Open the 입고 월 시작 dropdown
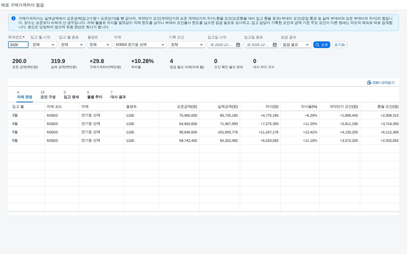This screenshot has width=407, height=254. [44, 45]
